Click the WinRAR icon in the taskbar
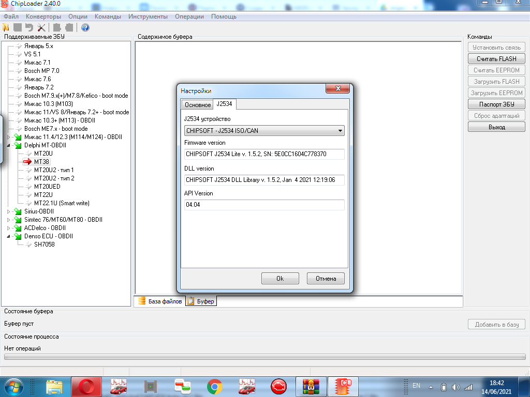This screenshot has width=530, height=397. tap(310, 386)
